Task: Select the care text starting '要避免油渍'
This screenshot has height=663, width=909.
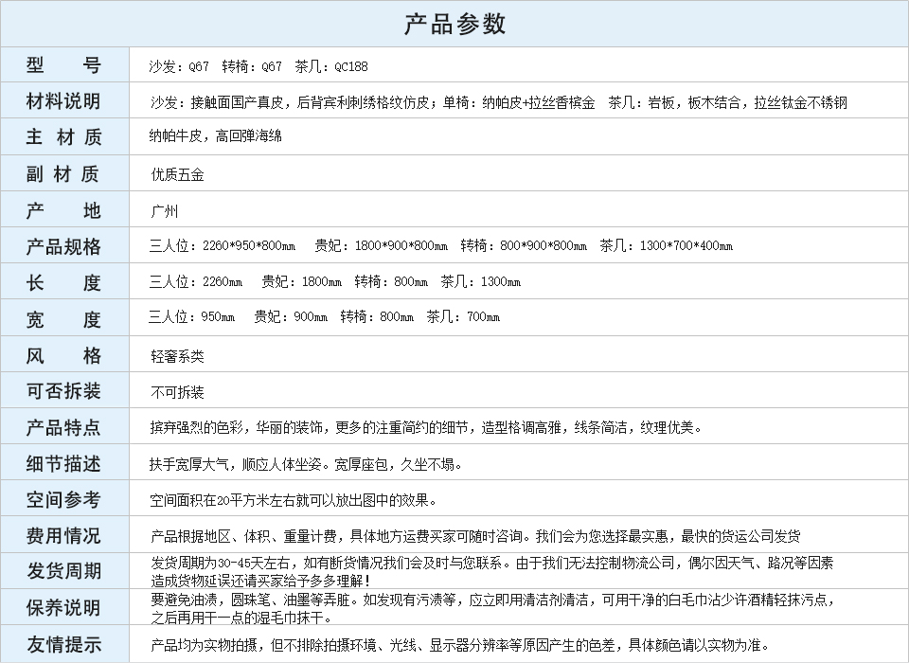Action: [492, 608]
